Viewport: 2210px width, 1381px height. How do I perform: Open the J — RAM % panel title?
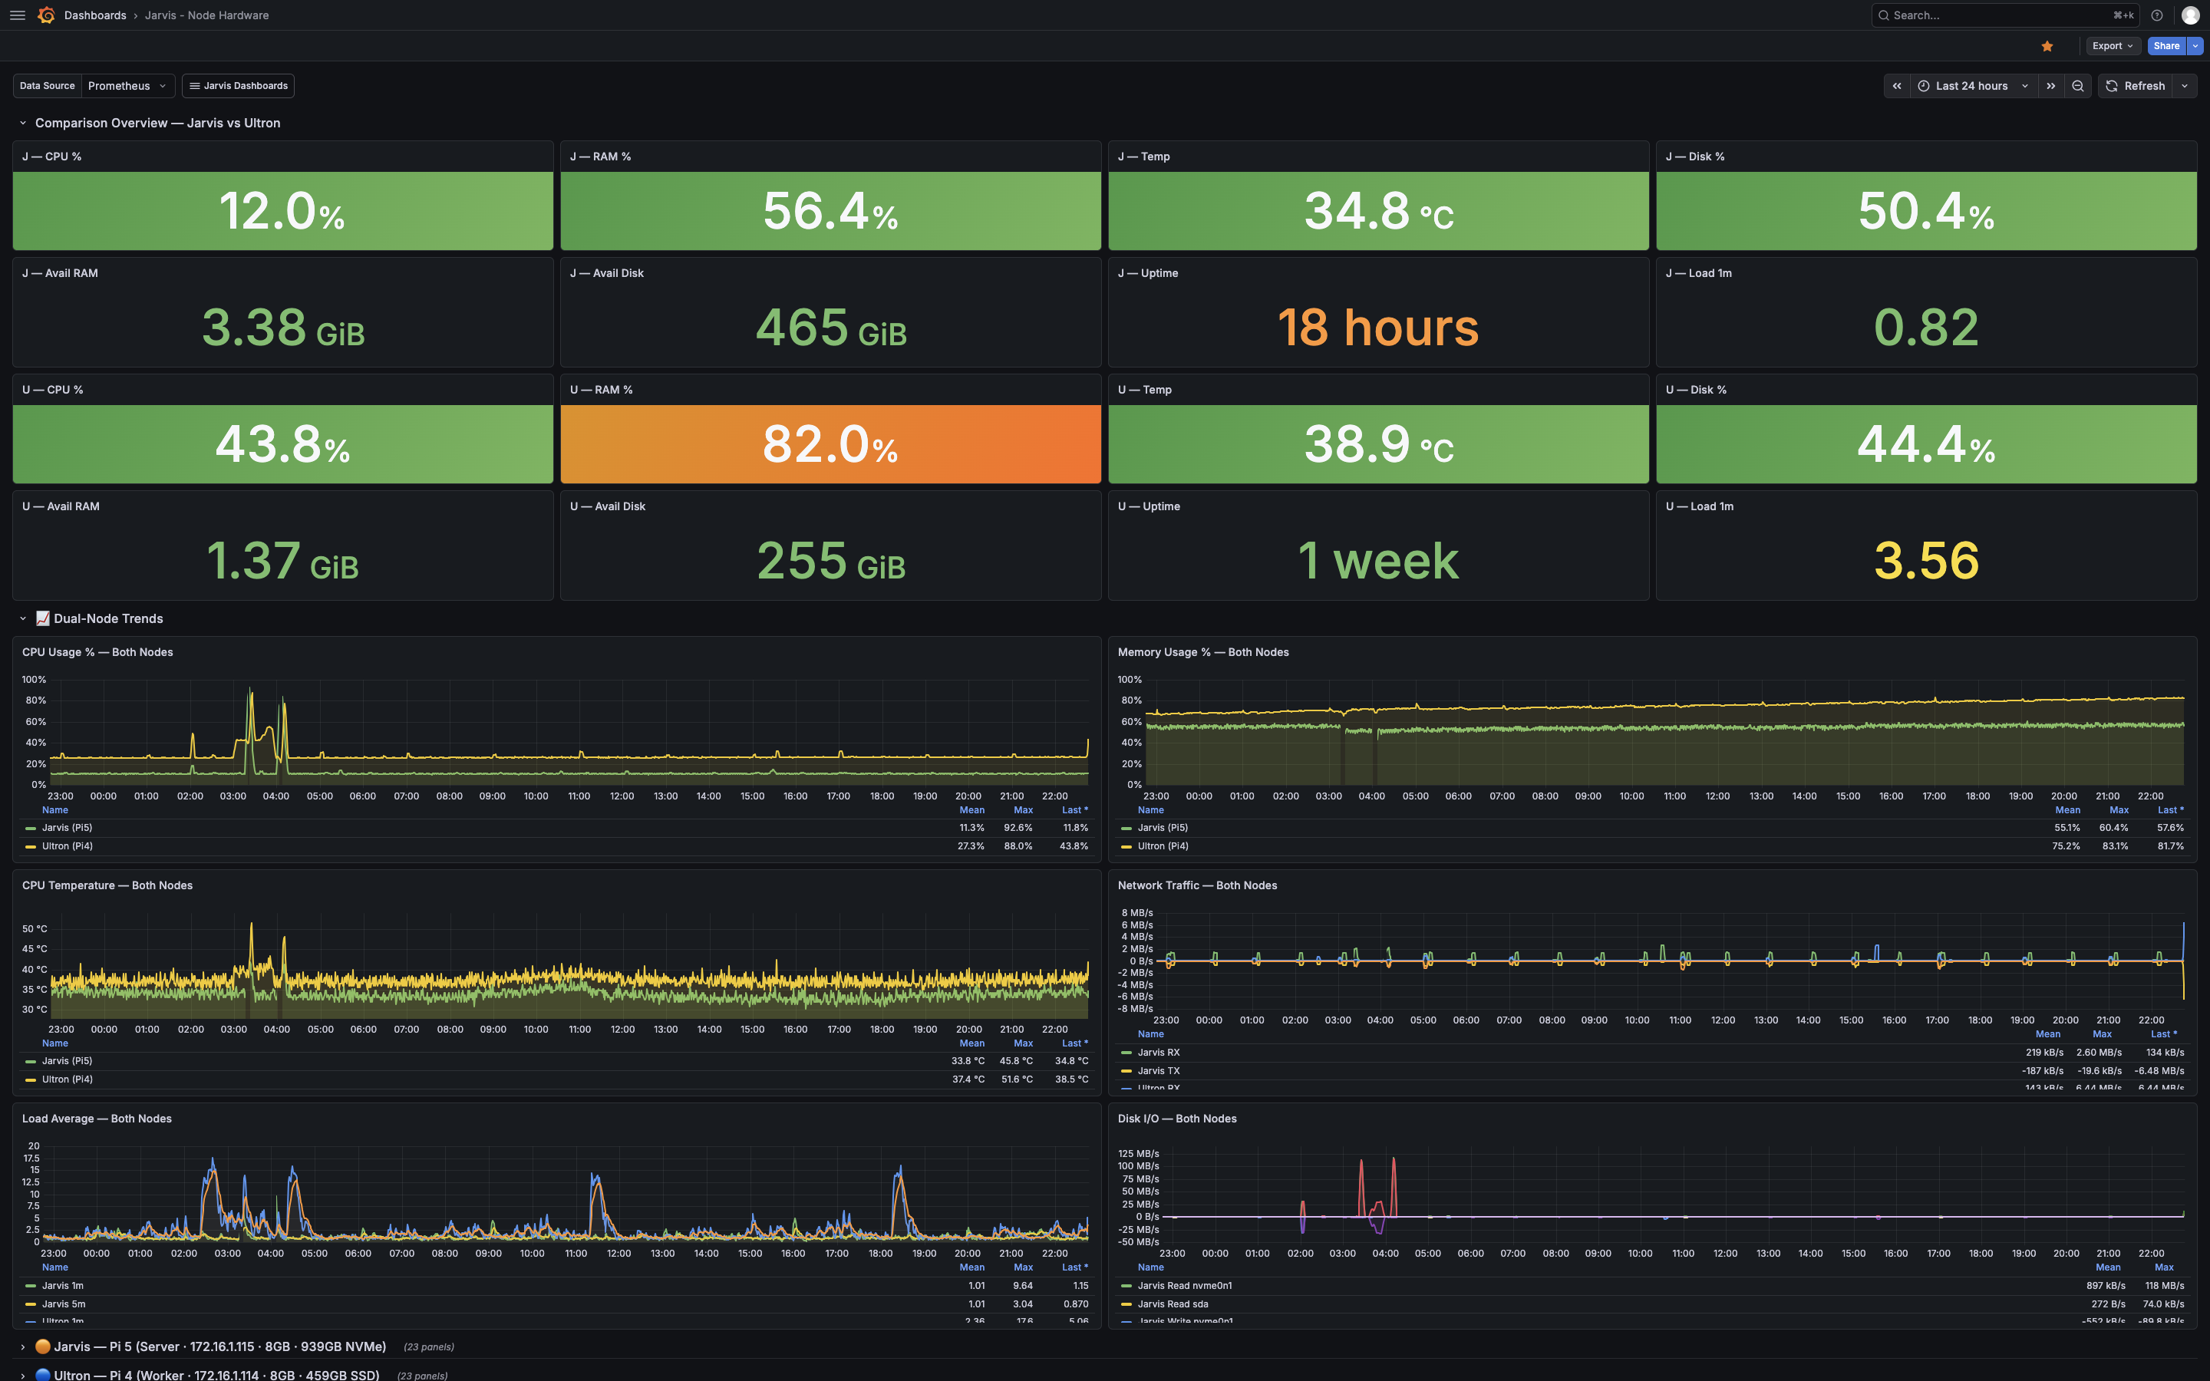click(x=600, y=157)
